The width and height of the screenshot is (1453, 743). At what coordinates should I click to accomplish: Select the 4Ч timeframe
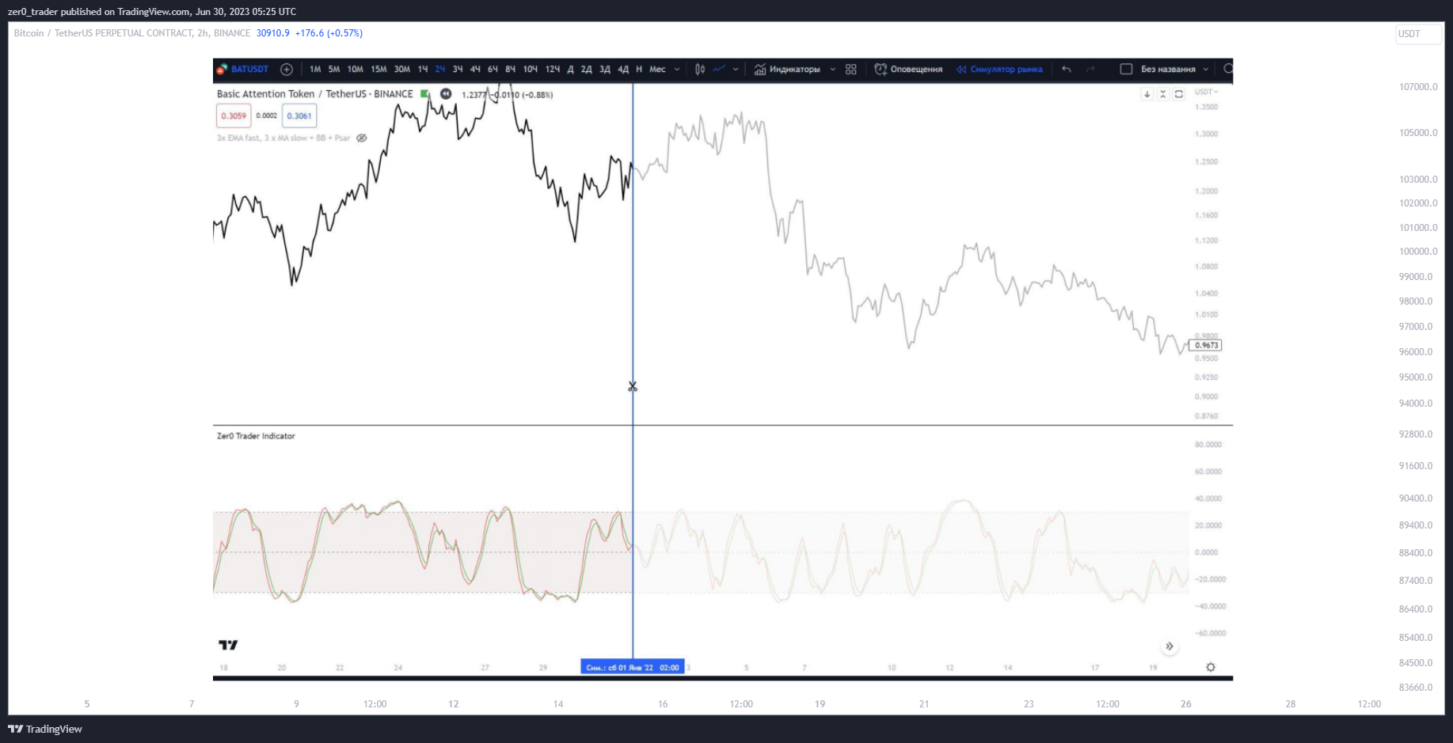(475, 70)
